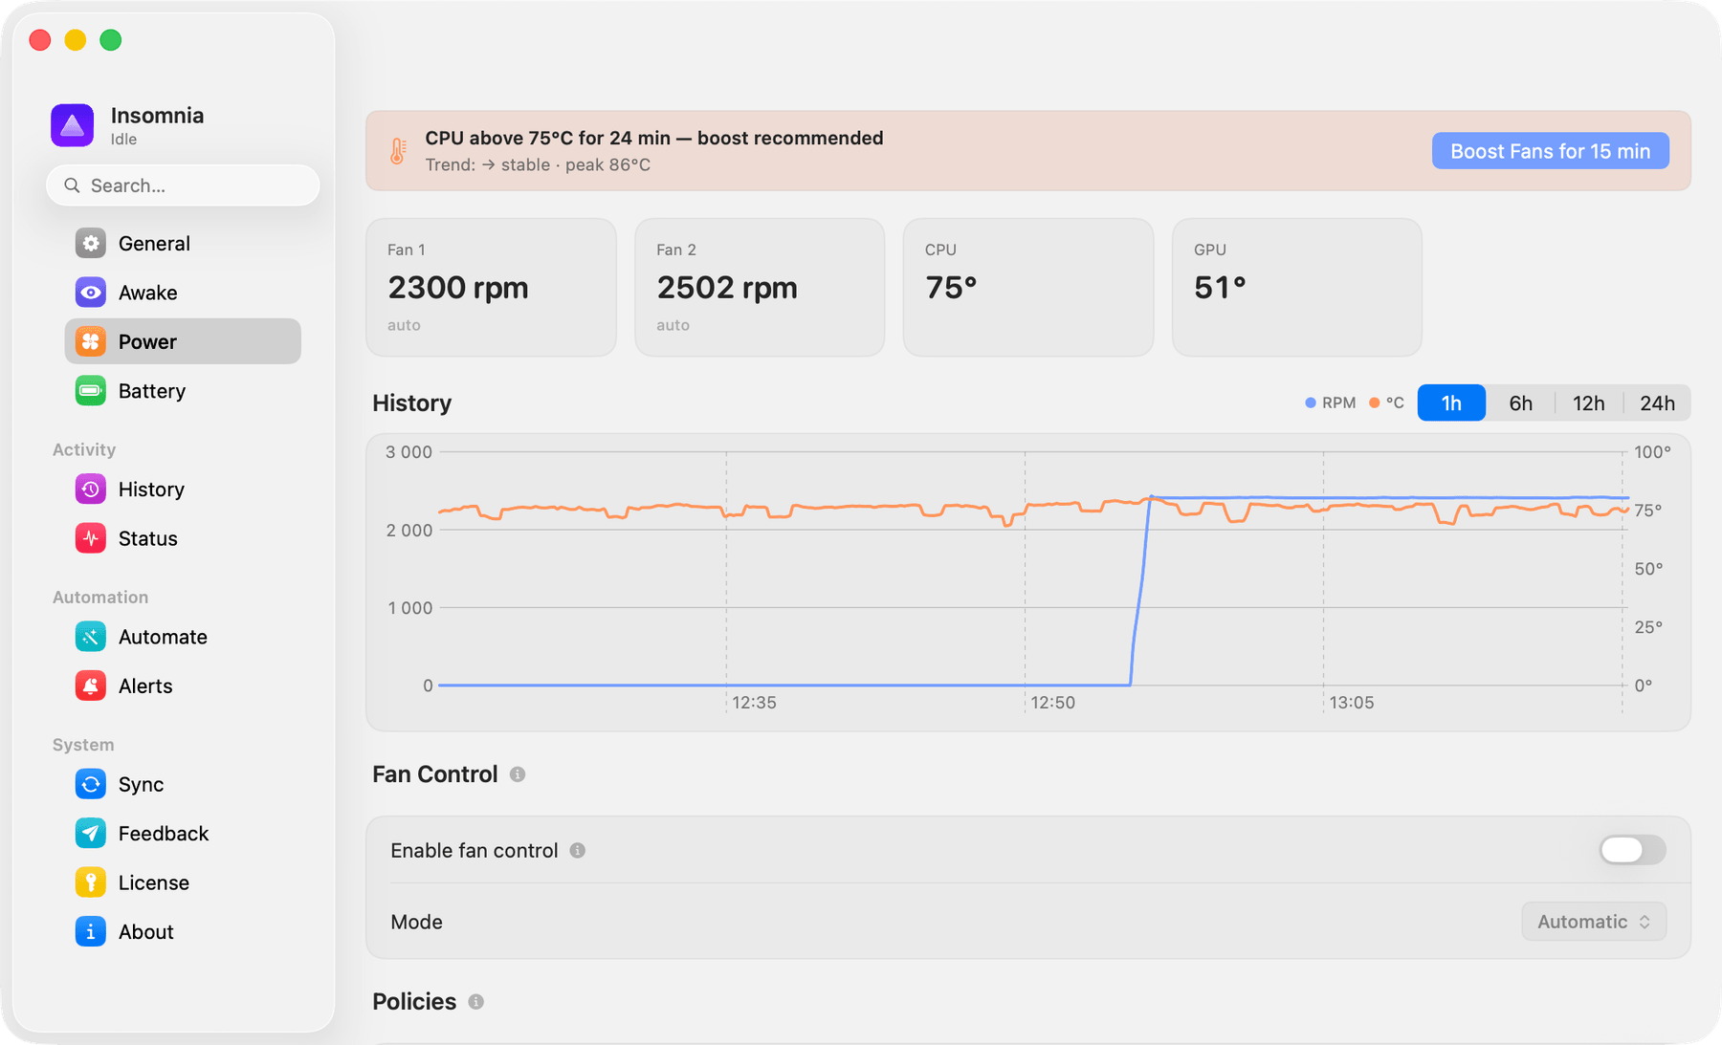Screen dimensions: 1722x1045
Task: Toggle Enable fan control switch
Action: pos(1632,850)
